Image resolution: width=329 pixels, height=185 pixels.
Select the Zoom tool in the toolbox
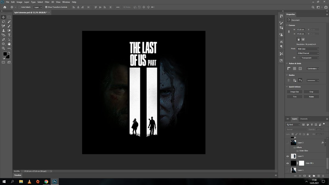4,48
